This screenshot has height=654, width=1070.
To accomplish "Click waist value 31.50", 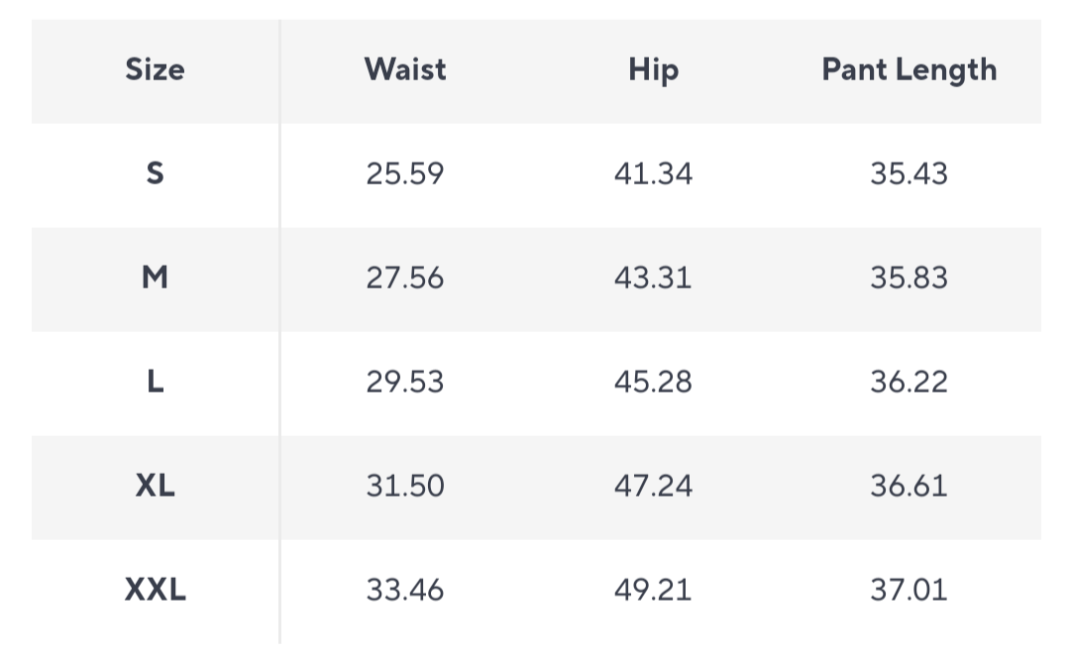I will (x=405, y=486).
